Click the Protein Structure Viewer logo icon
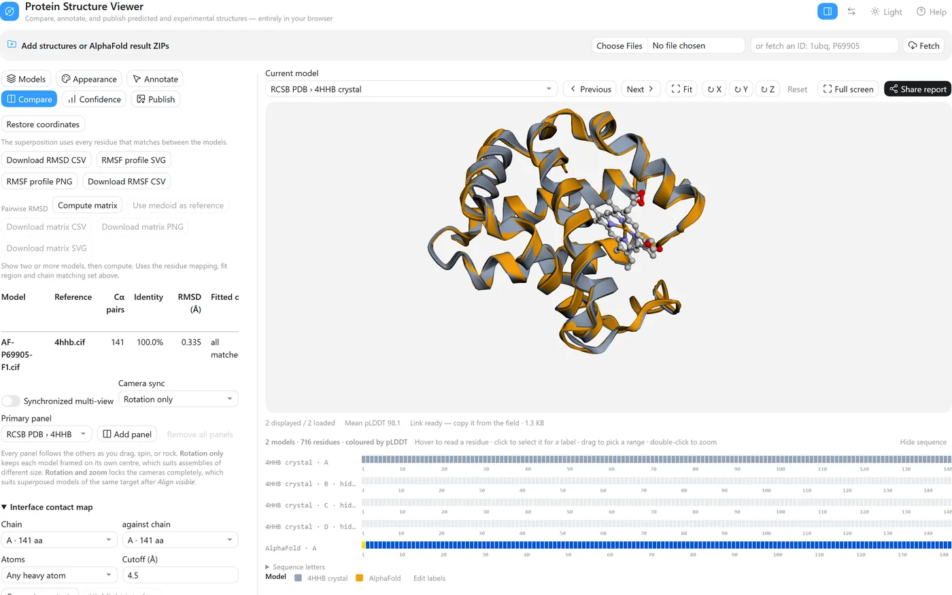This screenshot has height=595, width=952. [10, 12]
